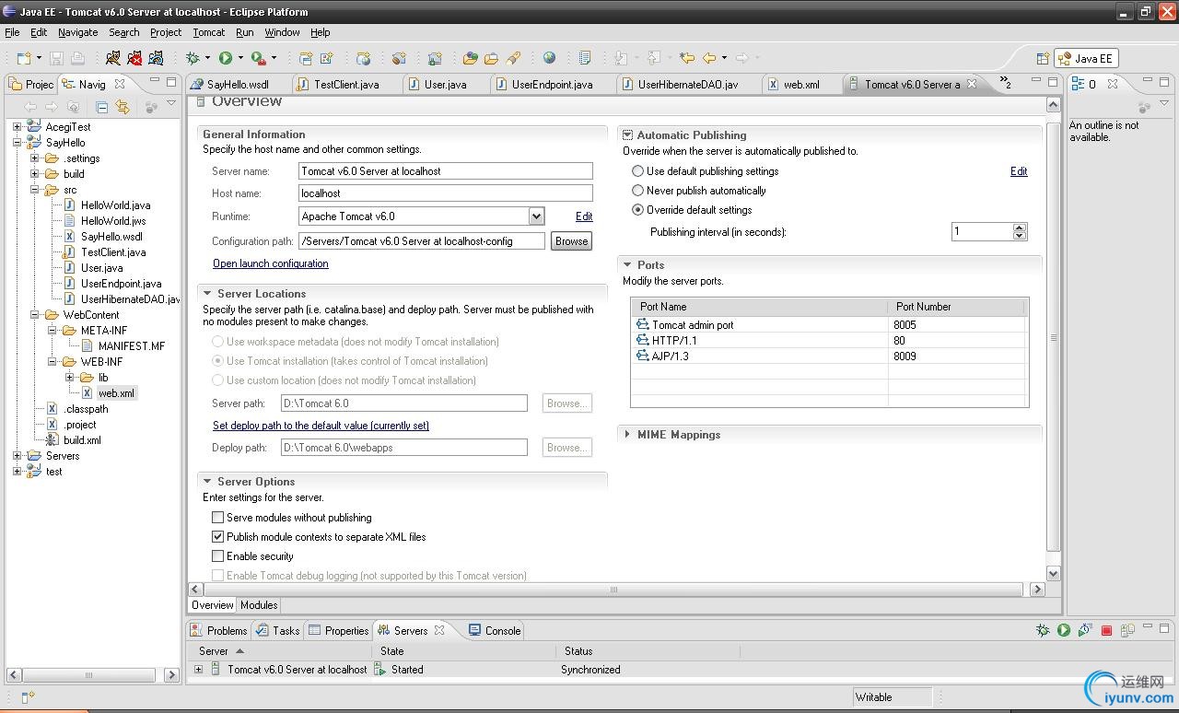1179x713 pixels.
Task: Click the Start Tomcat cat icon
Action: [x=112, y=58]
